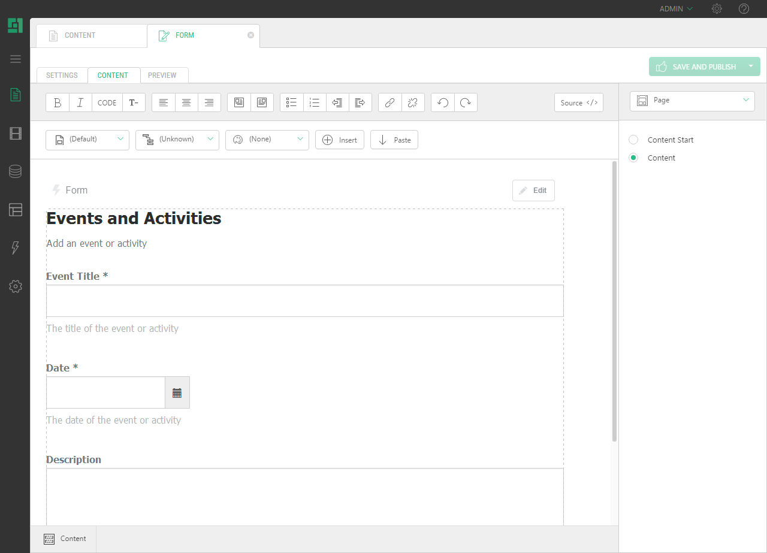Viewport: 767px width, 553px height.
Task: Open Media section in left sidebar
Action: coord(16,134)
